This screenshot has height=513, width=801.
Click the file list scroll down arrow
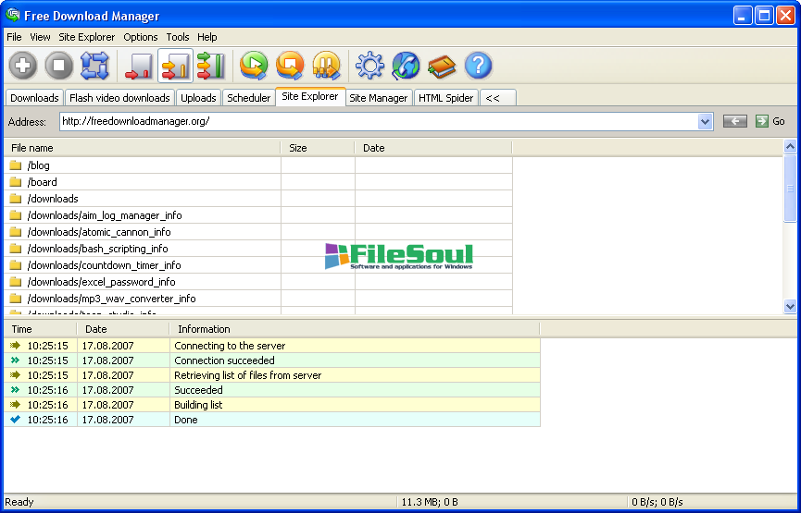coord(790,307)
